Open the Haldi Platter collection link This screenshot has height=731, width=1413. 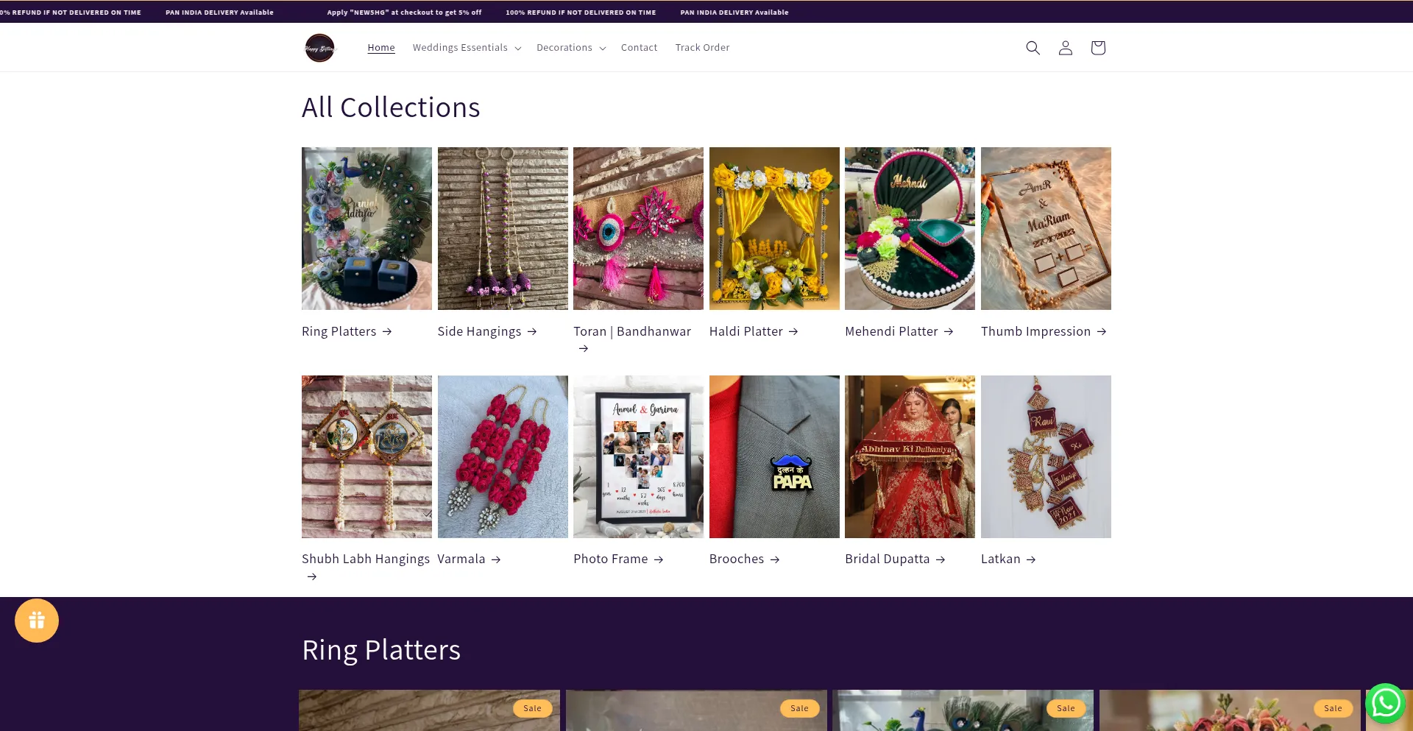pos(746,332)
